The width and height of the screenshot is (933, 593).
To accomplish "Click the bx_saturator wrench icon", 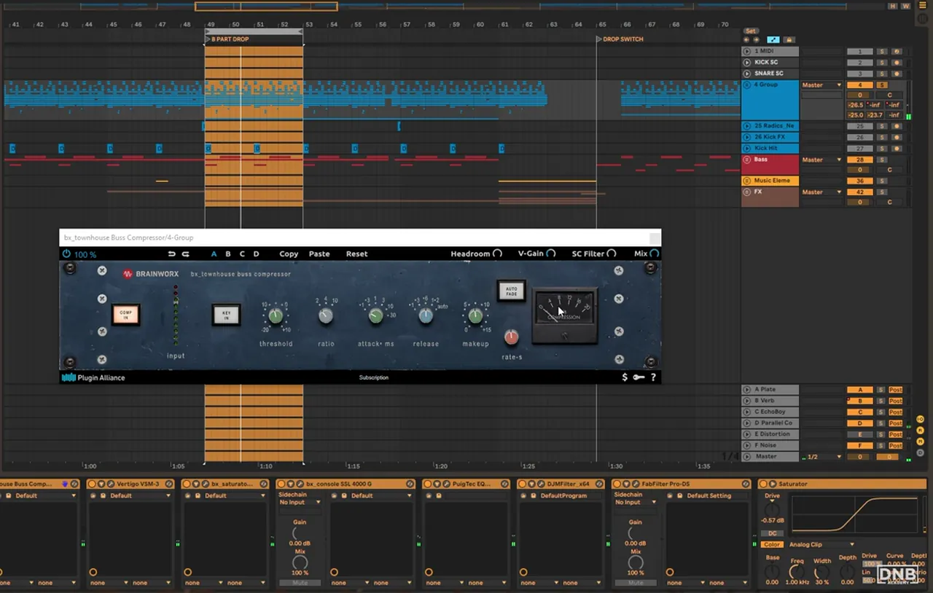I will point(206,484).
